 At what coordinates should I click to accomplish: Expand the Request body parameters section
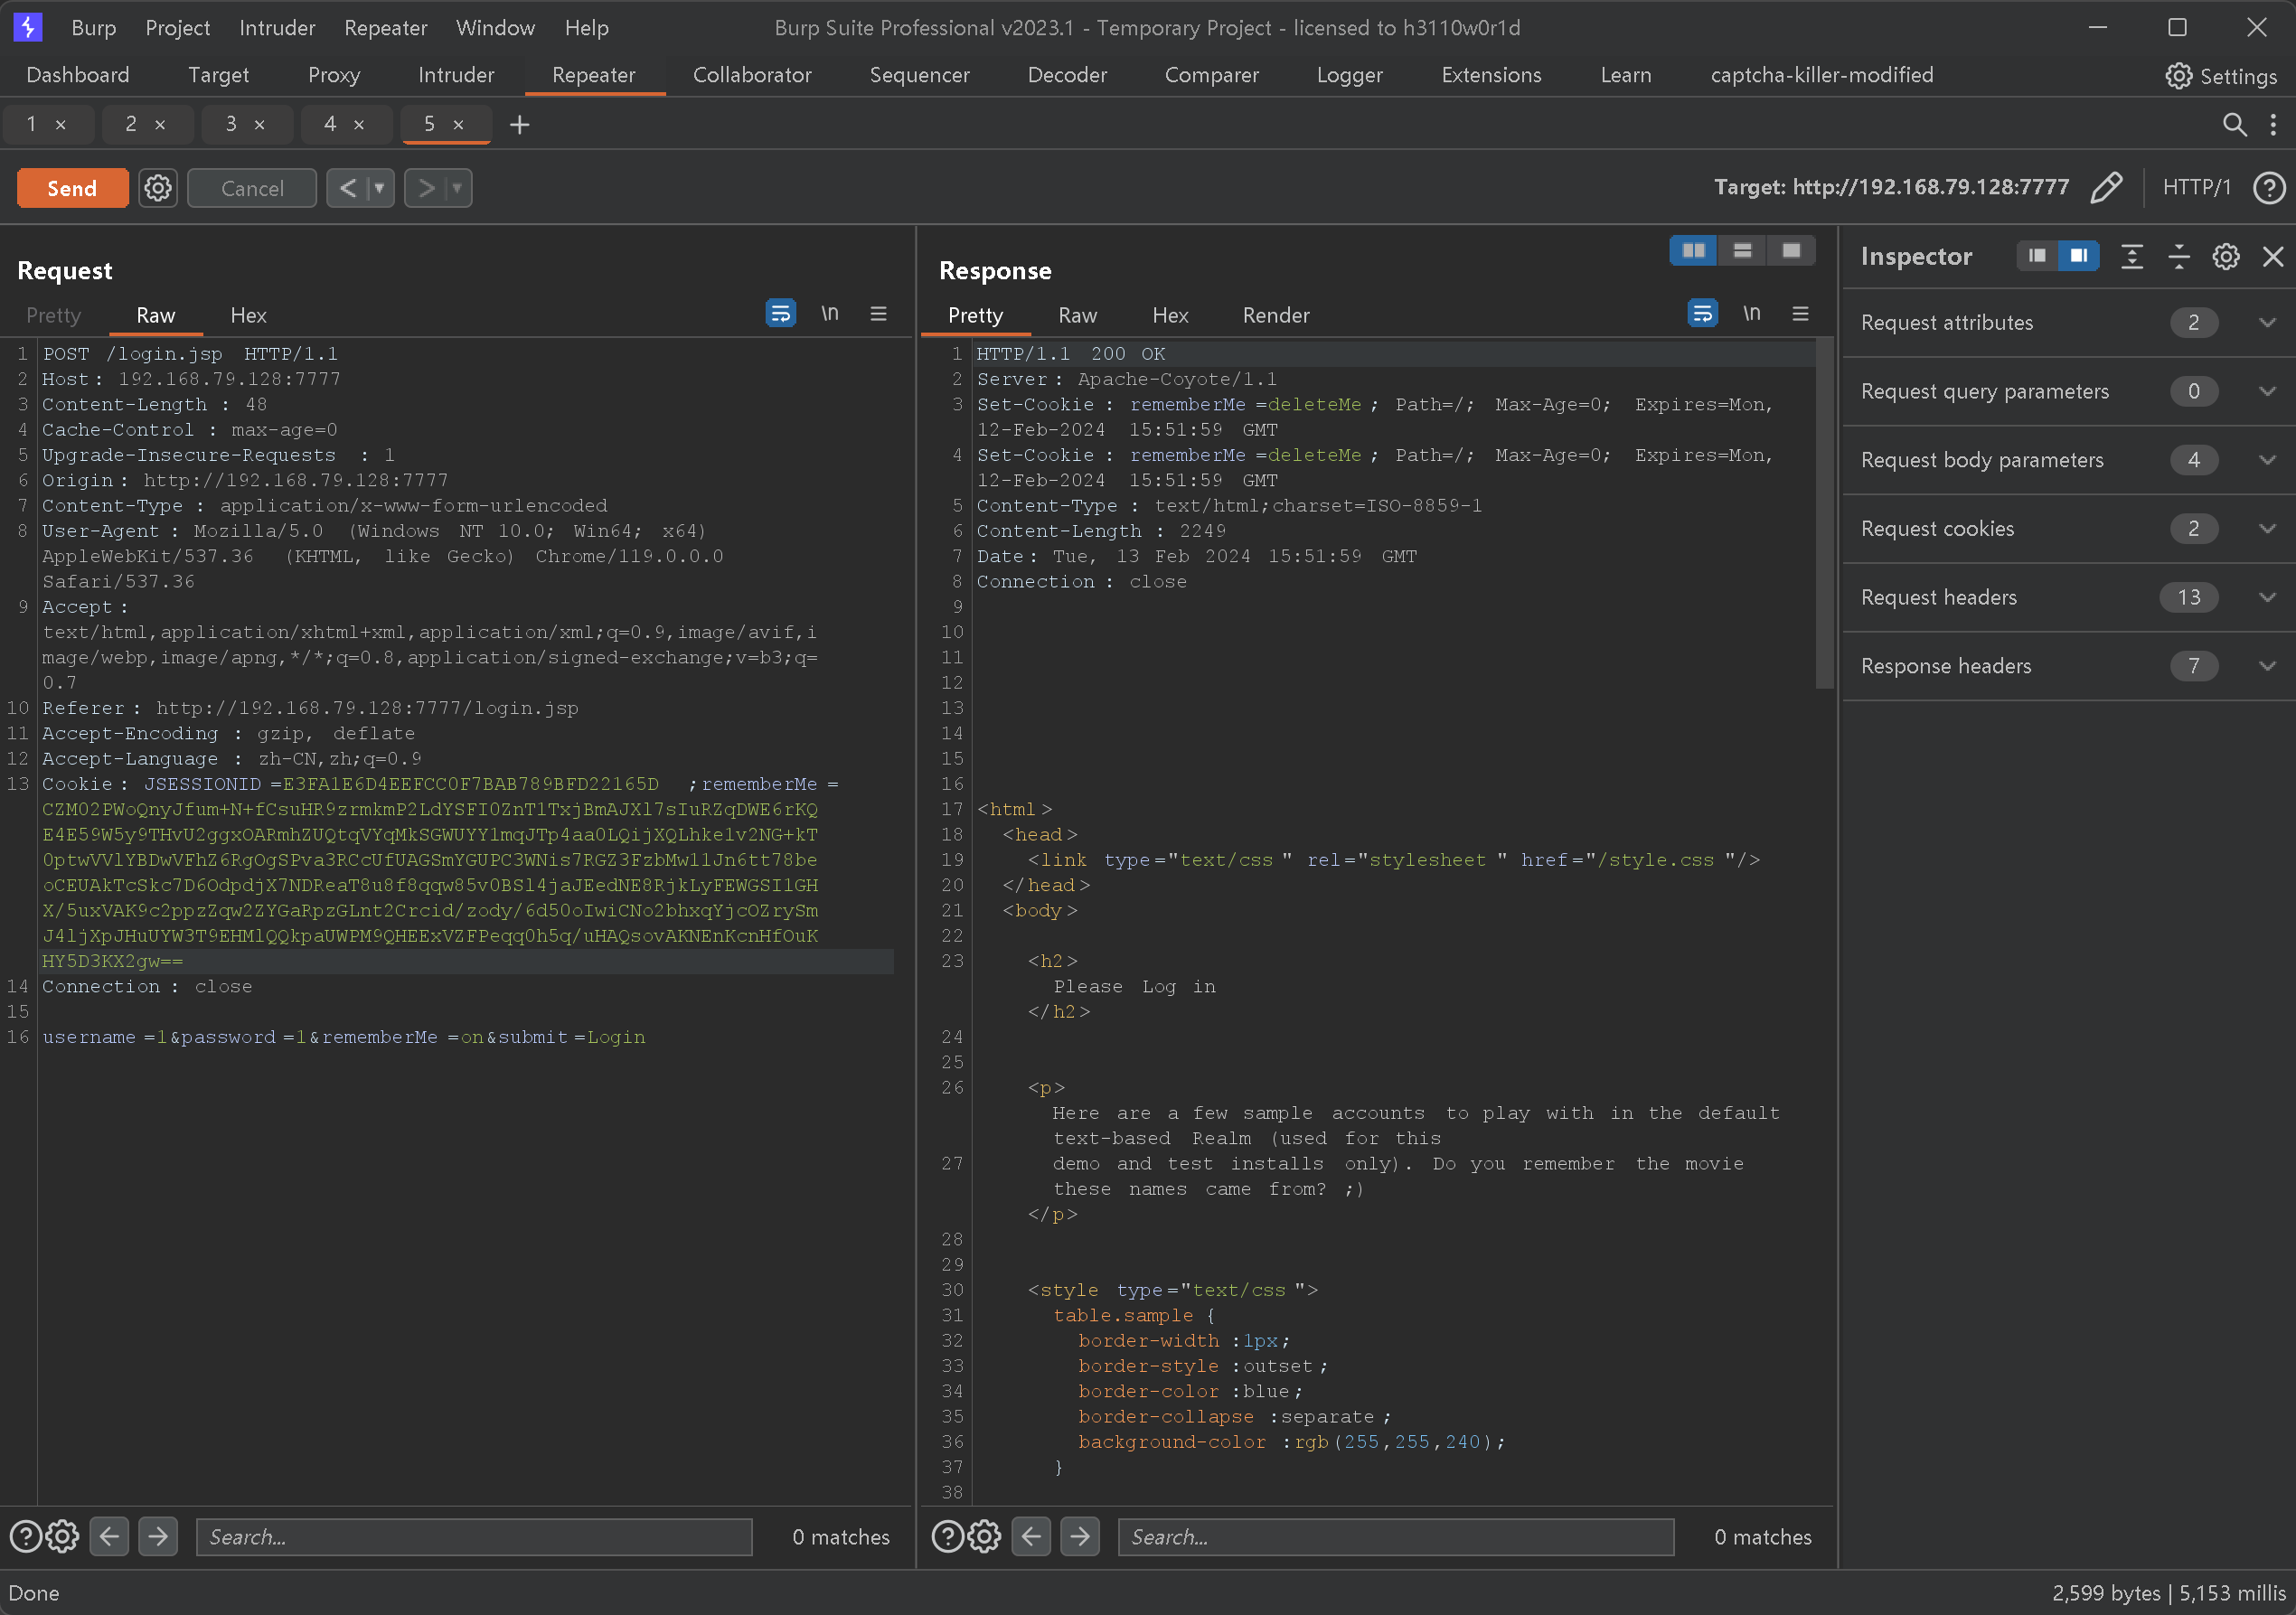2266,460
